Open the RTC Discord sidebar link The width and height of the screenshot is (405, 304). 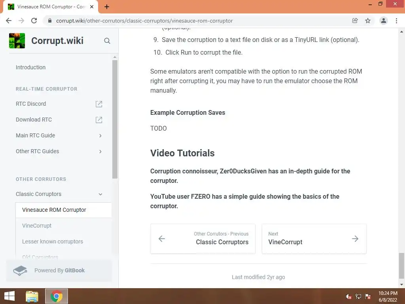pos(31,104)
